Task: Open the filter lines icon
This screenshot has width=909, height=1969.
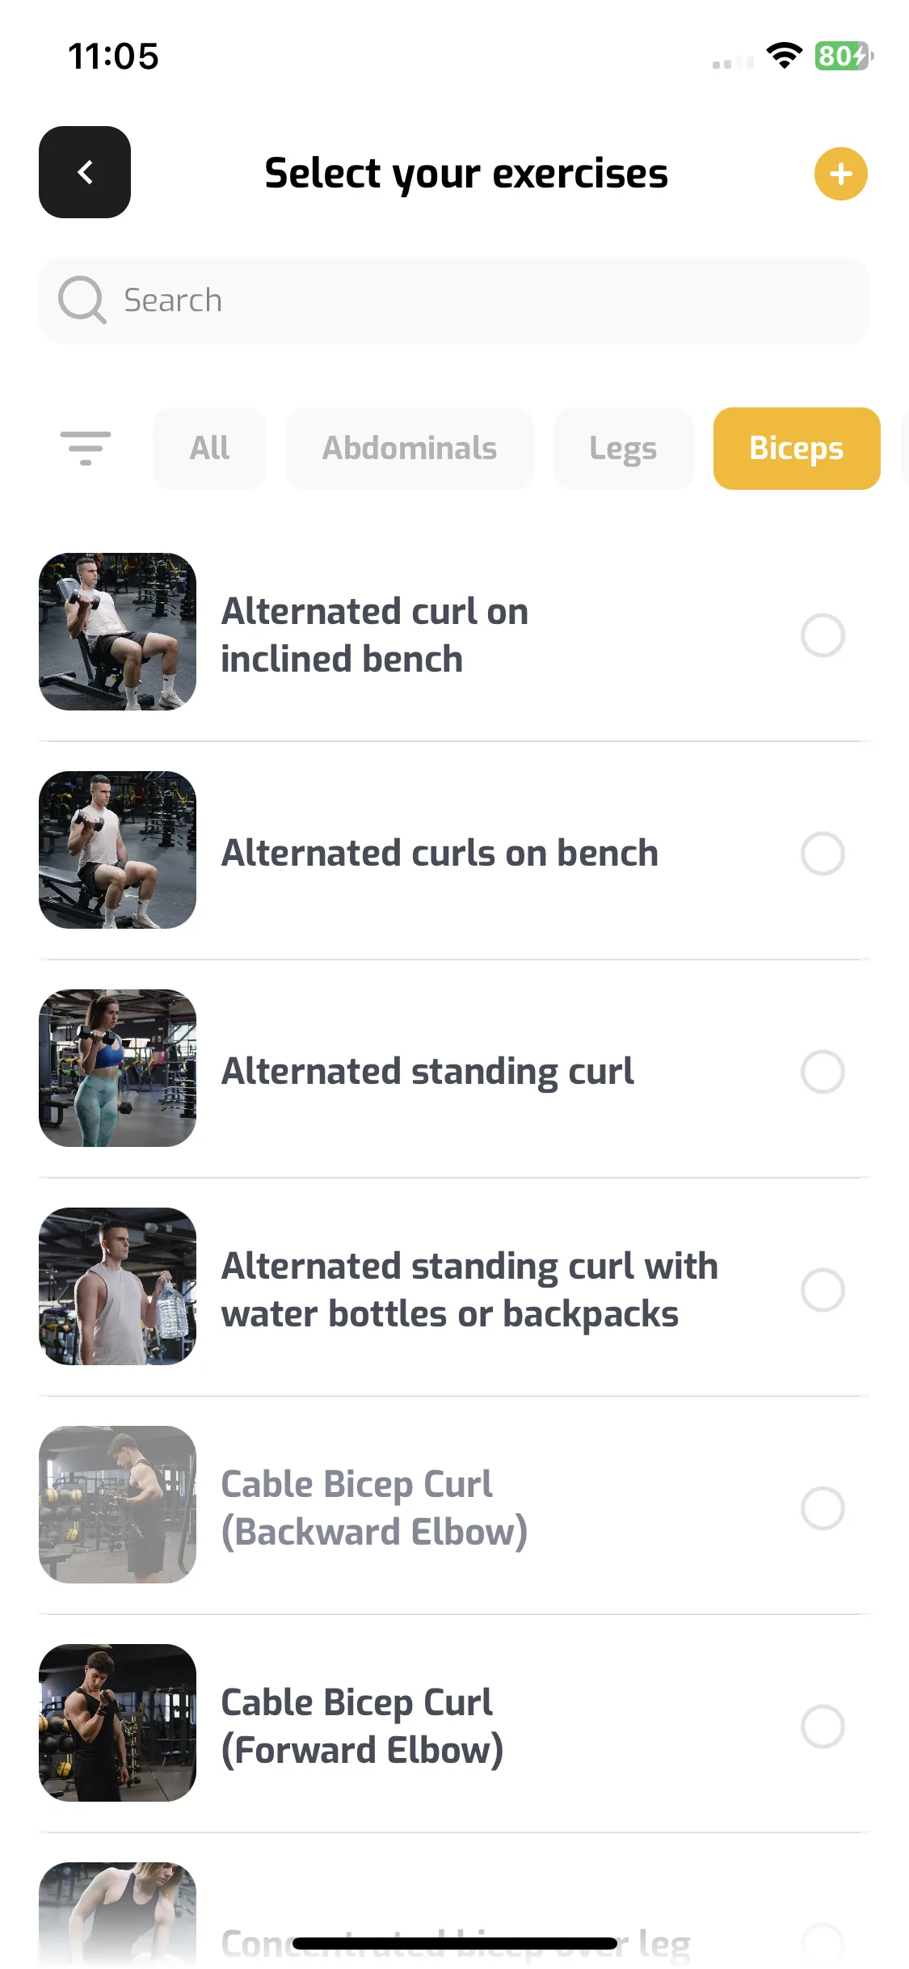Action: point(85,448)
